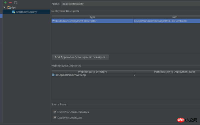Click the web facet icon beside deadpoetssociety
The height and width of the screenshot is (125, 200).
click(13, 12)
